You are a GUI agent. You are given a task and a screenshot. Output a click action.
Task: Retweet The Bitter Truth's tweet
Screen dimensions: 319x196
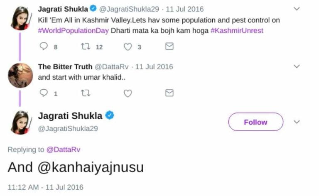click(86, 93)
